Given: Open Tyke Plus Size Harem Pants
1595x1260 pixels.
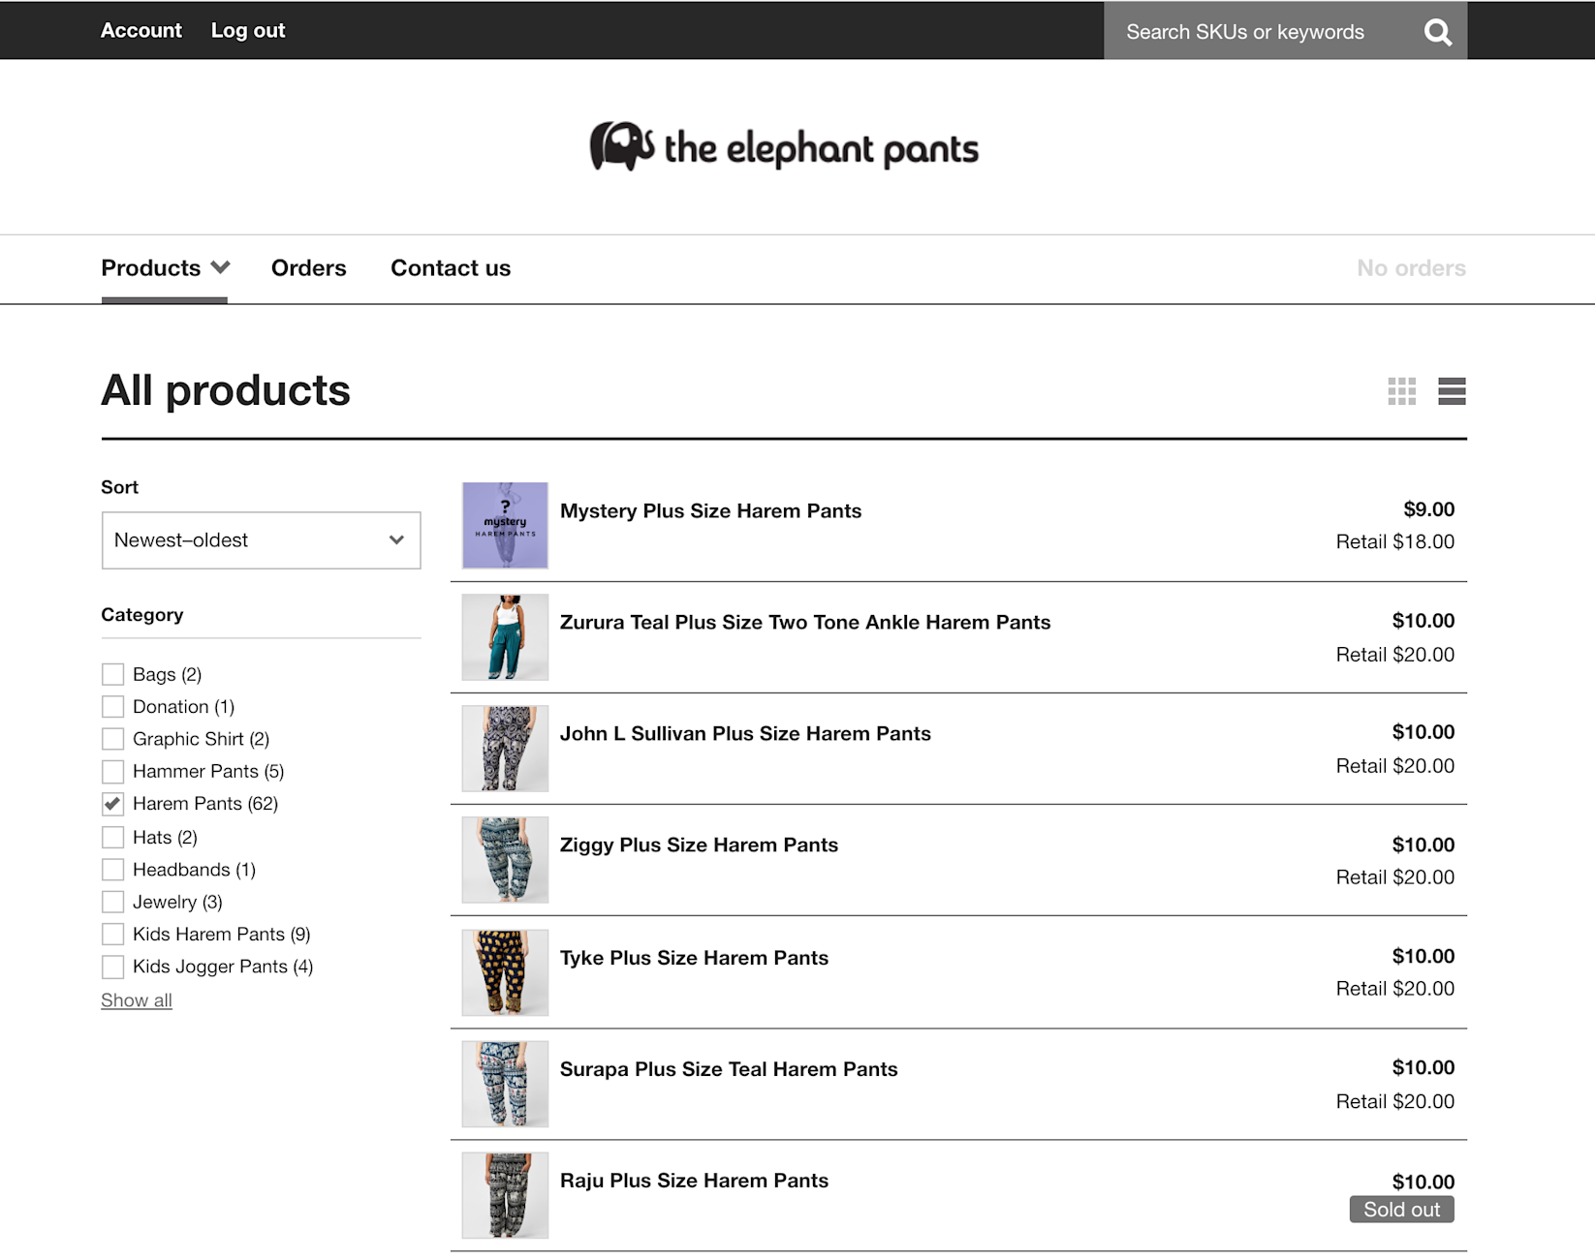Looking at the screenshot, I should [694, 958].
